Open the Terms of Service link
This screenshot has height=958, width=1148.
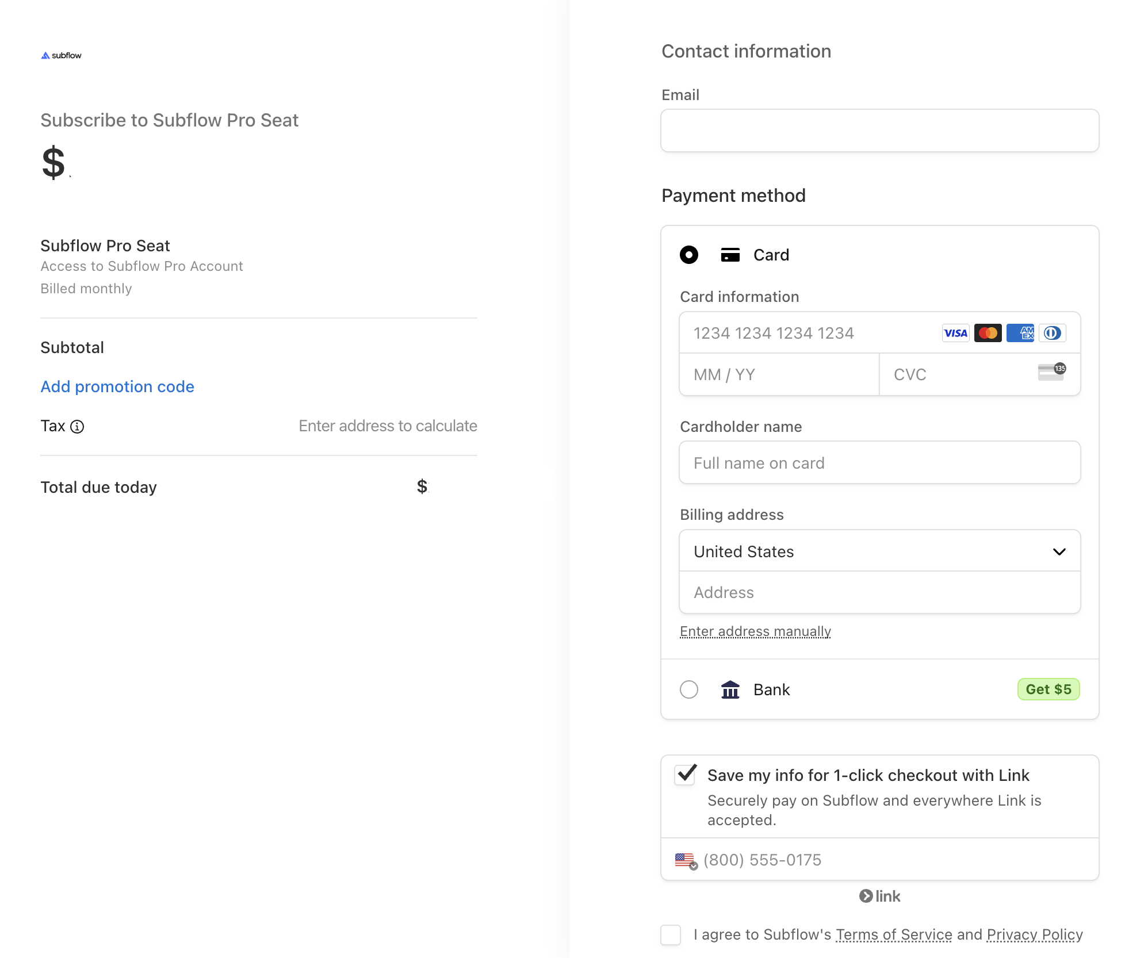pyautogui.click(x=894, y=935)
